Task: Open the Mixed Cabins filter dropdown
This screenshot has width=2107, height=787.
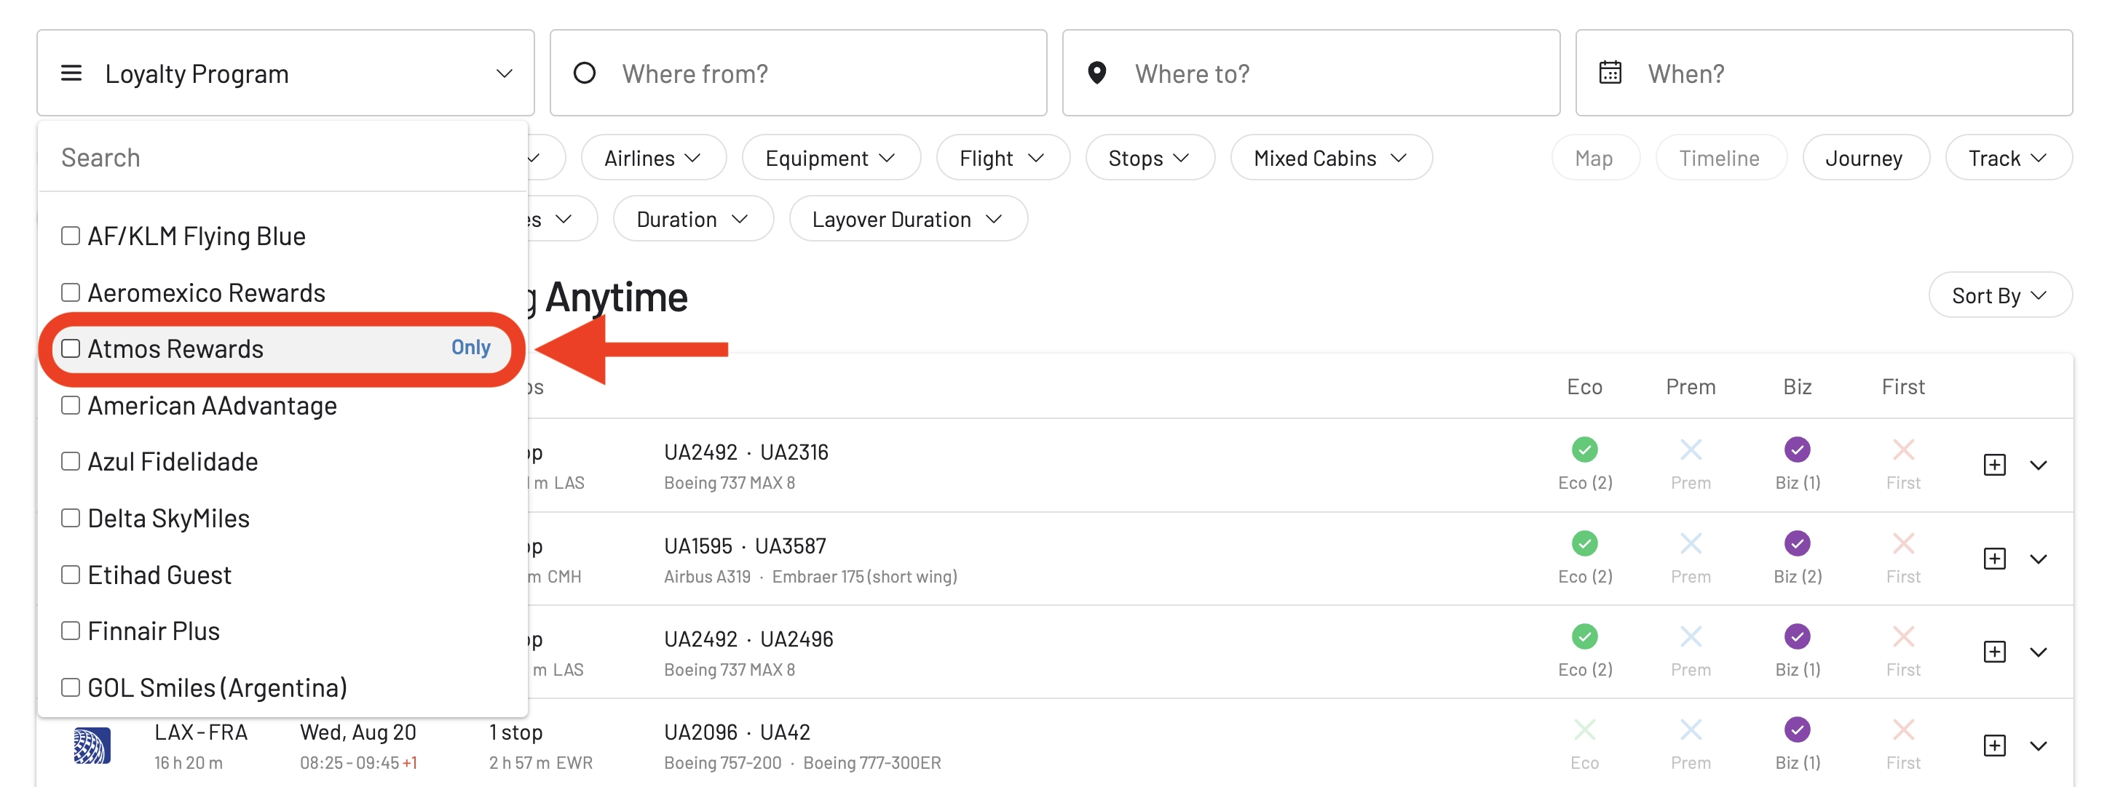Action: click(1331, 158)
